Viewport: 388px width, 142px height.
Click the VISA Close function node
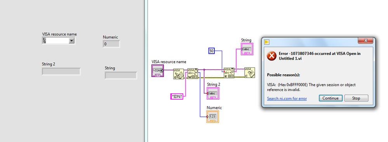(x=249, y=72)
